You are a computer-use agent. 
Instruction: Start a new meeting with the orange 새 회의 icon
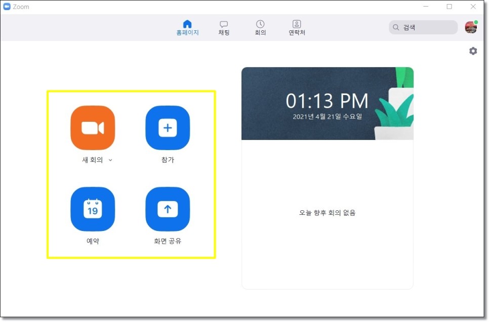click(x=93, y=128)
